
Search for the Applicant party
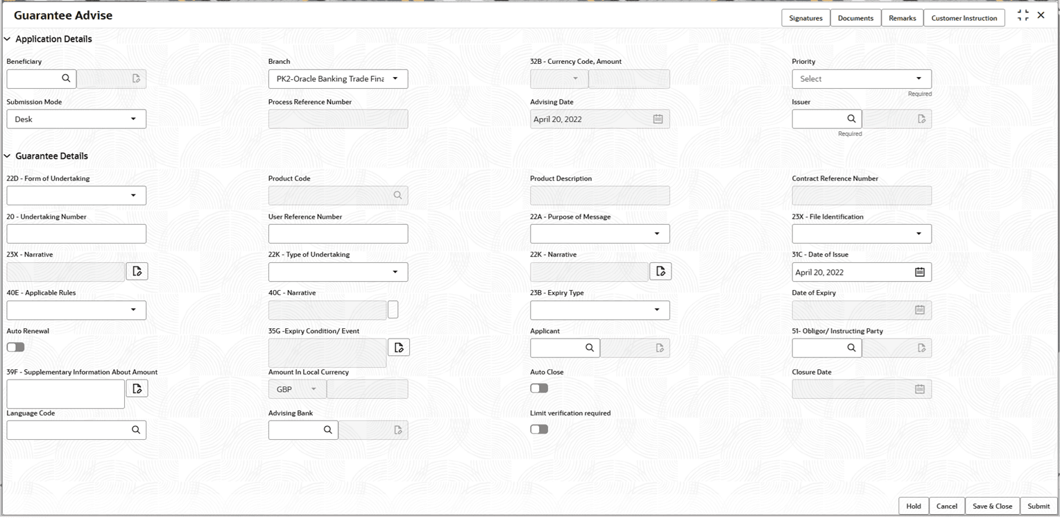tap(590, 348)
